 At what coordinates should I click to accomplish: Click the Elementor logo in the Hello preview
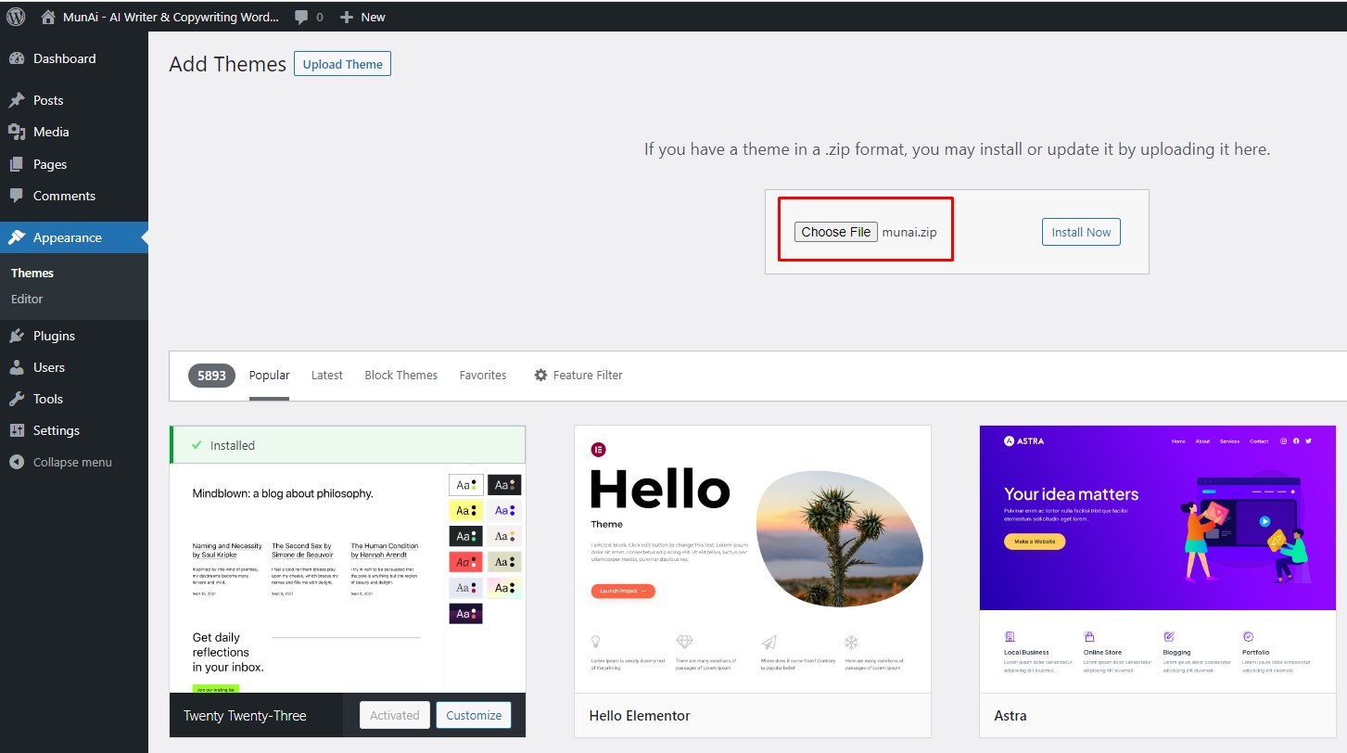pos(598,450)
